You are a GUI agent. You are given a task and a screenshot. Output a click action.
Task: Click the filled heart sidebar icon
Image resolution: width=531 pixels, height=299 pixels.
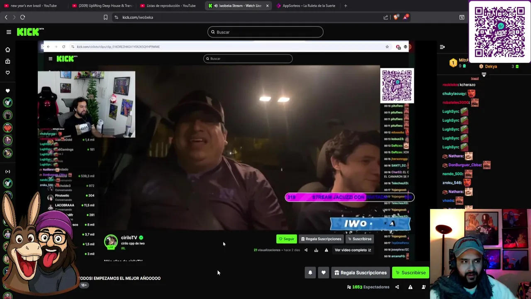click(7, 91)
